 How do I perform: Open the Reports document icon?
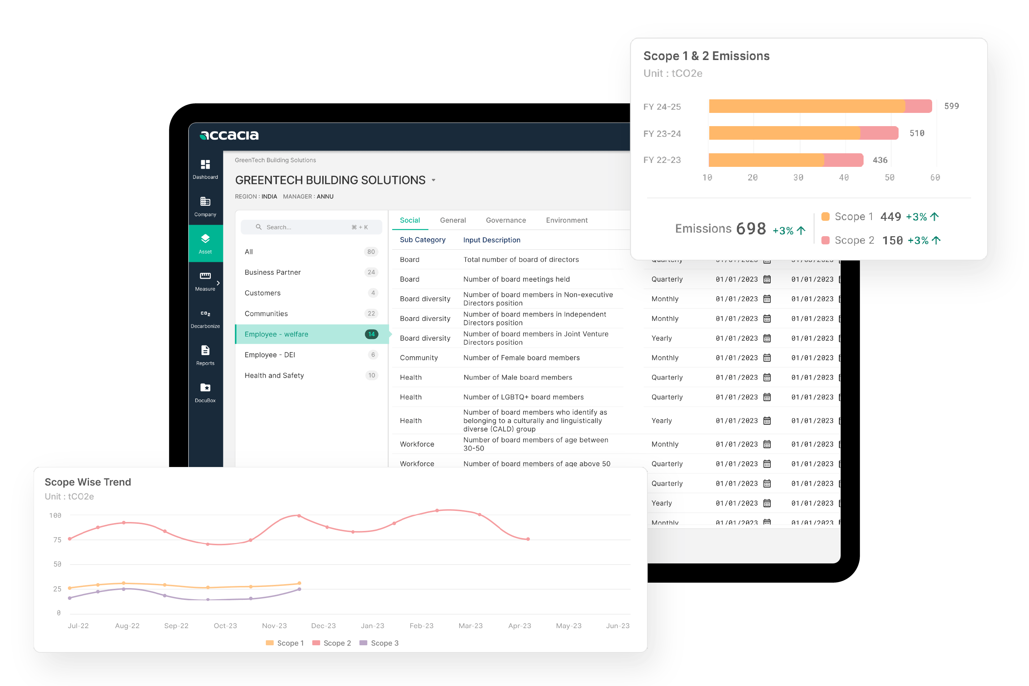(x=205, y=351)
